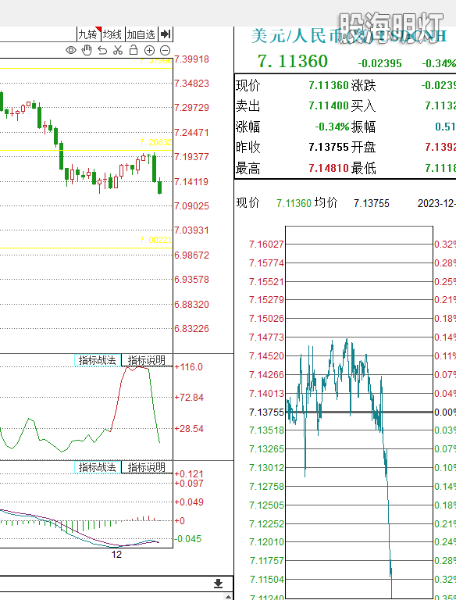Open 指标战法 in the MACD panel
The width and height of the screenshot is (456, 600).
pos(98,467)
